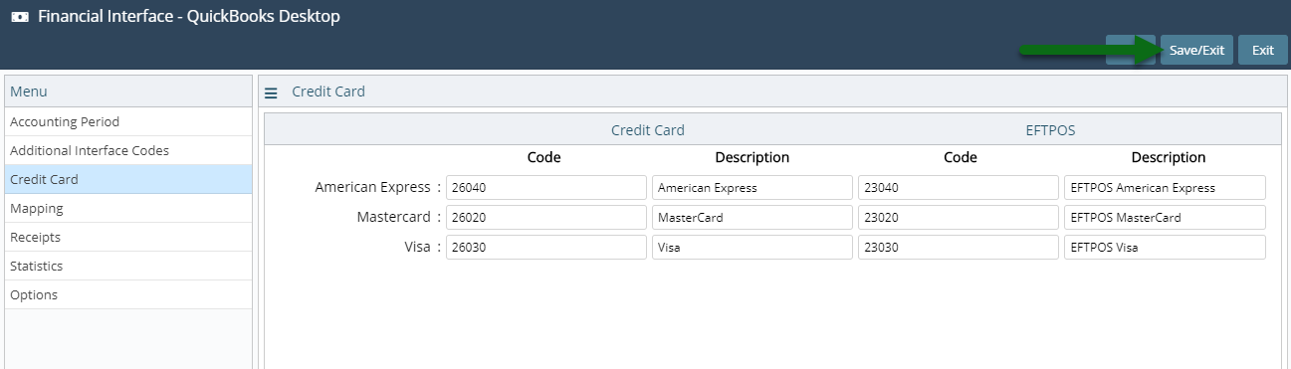Image resolution: width=1291 pixels, height=369 pixels.
Task: Click the Financial Interface title icon
Action: [19, 17]
